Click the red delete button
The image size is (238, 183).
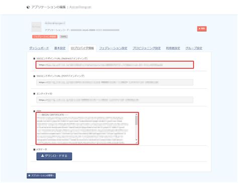click(x=202, y=29)
